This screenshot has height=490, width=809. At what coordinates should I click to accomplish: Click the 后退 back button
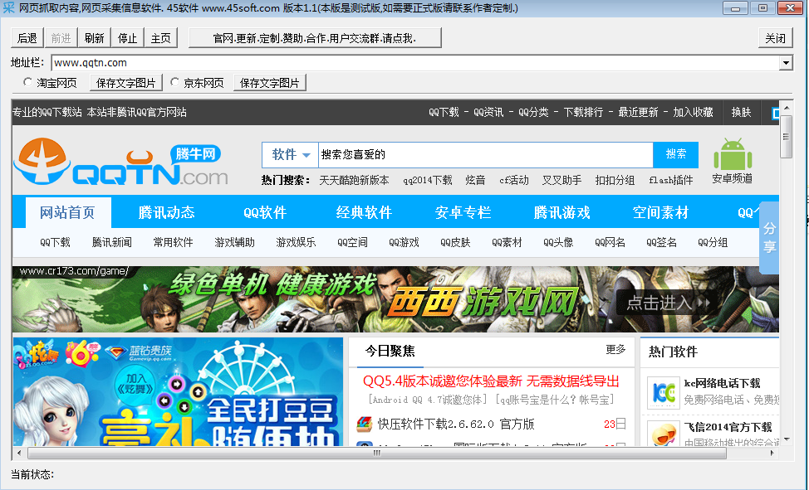pyautogui.click(x=27, y=38)
